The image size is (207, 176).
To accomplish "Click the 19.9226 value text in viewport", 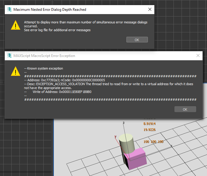I will [x=150, y=130].
